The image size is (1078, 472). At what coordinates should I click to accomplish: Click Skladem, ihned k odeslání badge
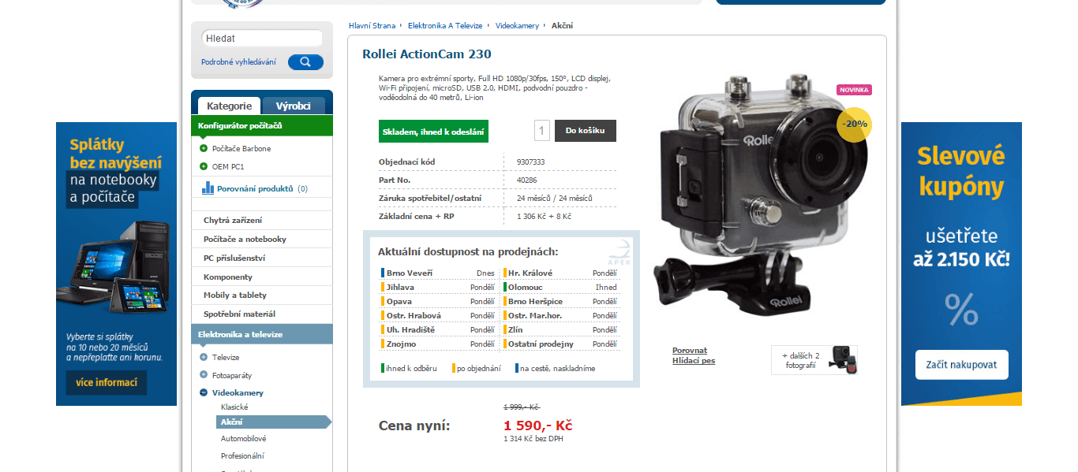(433, 132)
